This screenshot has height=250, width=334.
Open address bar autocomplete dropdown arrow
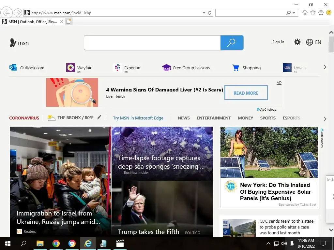click(x=204, y=13)
